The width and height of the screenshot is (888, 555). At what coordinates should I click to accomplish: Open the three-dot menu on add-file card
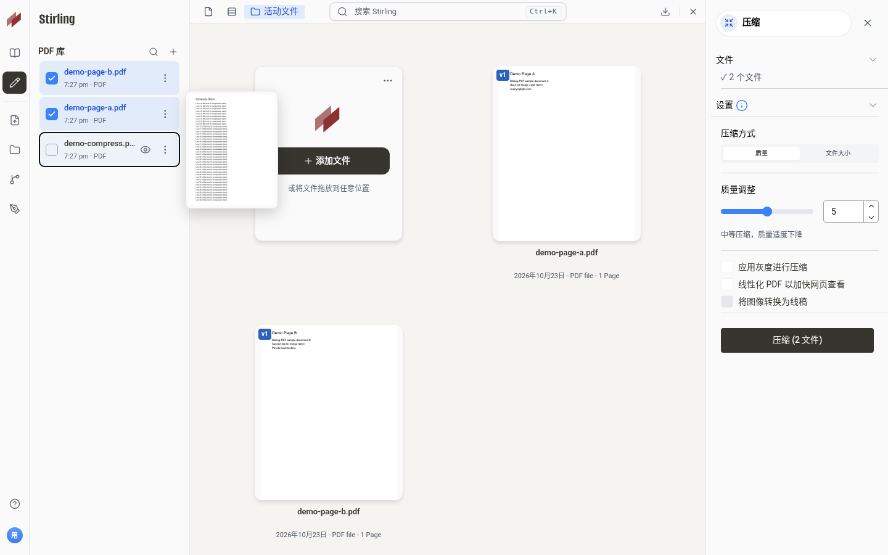387,81
